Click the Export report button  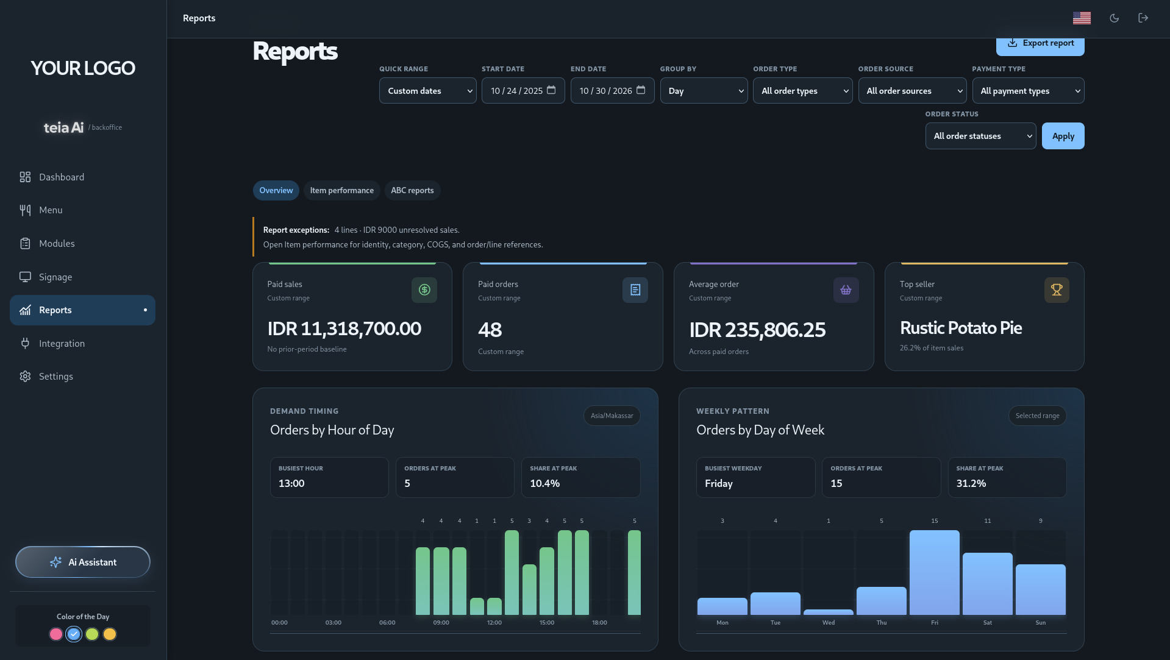1040,44
